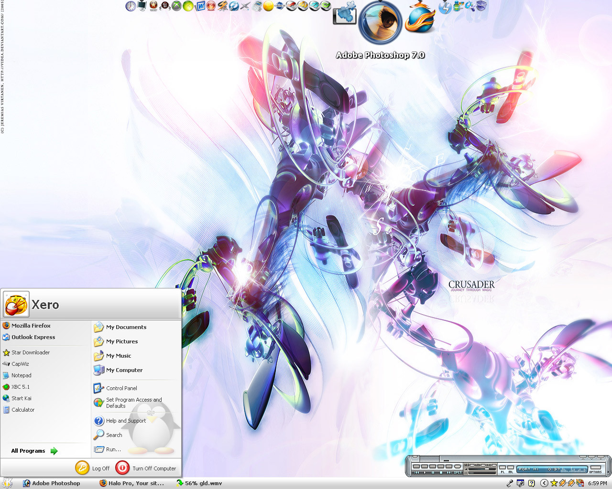Expand the All Programs arrow

coord(54,451)
